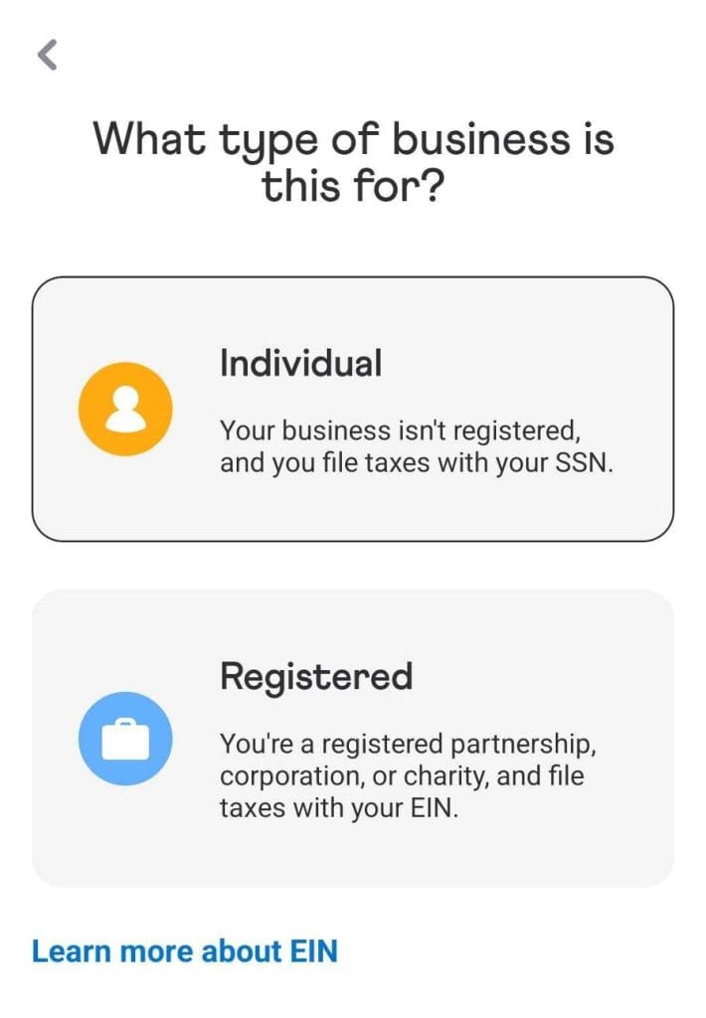Tap the back arrow chevron
706x1018 pixels.
coord(47,56)
